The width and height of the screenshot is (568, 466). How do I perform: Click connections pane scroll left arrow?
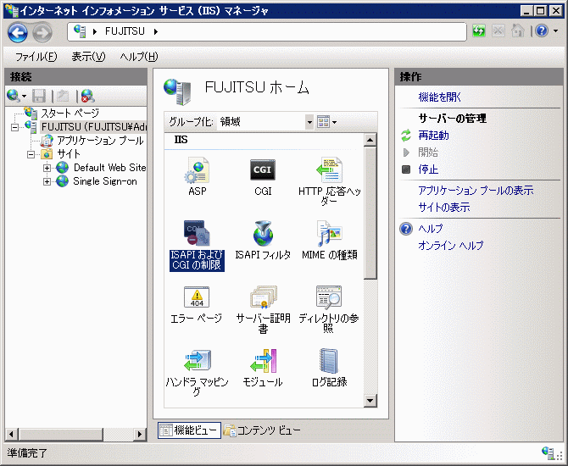(x=12, y=434)
